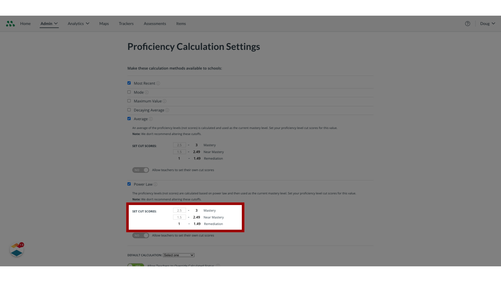Click the Power Law upper cut score field
This screenshot has height=282, width=501.
pos(179,210)
